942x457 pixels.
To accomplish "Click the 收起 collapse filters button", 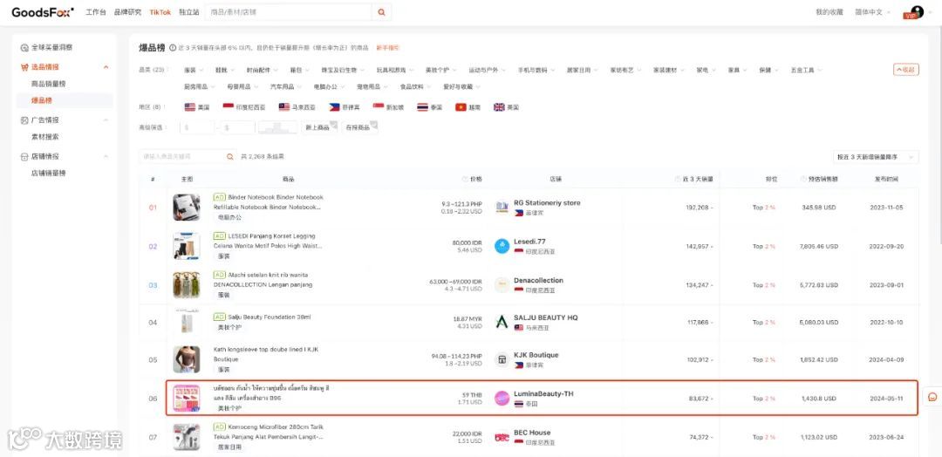I will (x=906, y=70).
